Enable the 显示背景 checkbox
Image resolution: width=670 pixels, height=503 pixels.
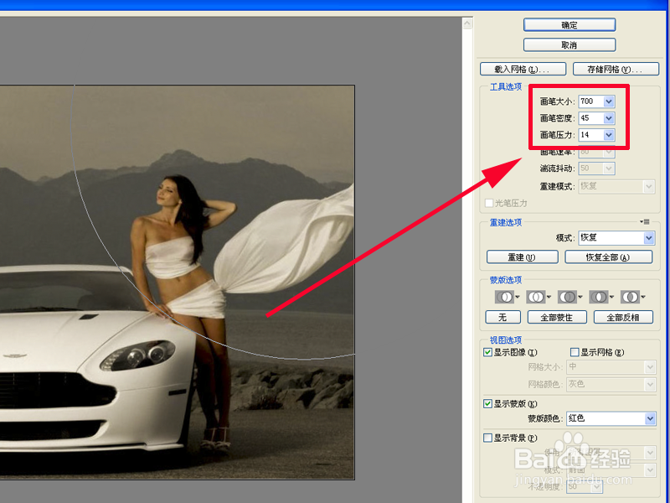click(487, 438)
